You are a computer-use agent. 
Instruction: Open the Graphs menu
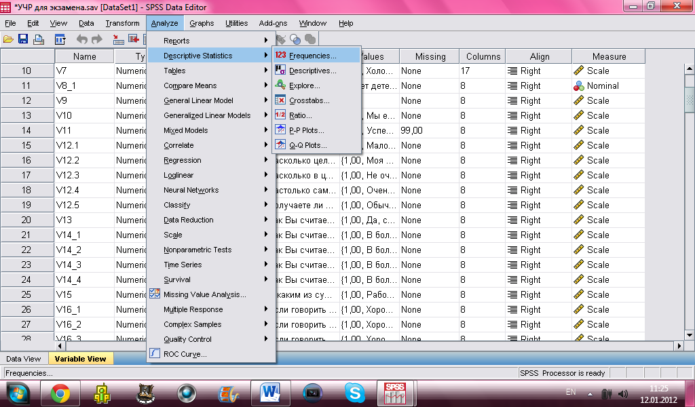click(x=202, y=23)
